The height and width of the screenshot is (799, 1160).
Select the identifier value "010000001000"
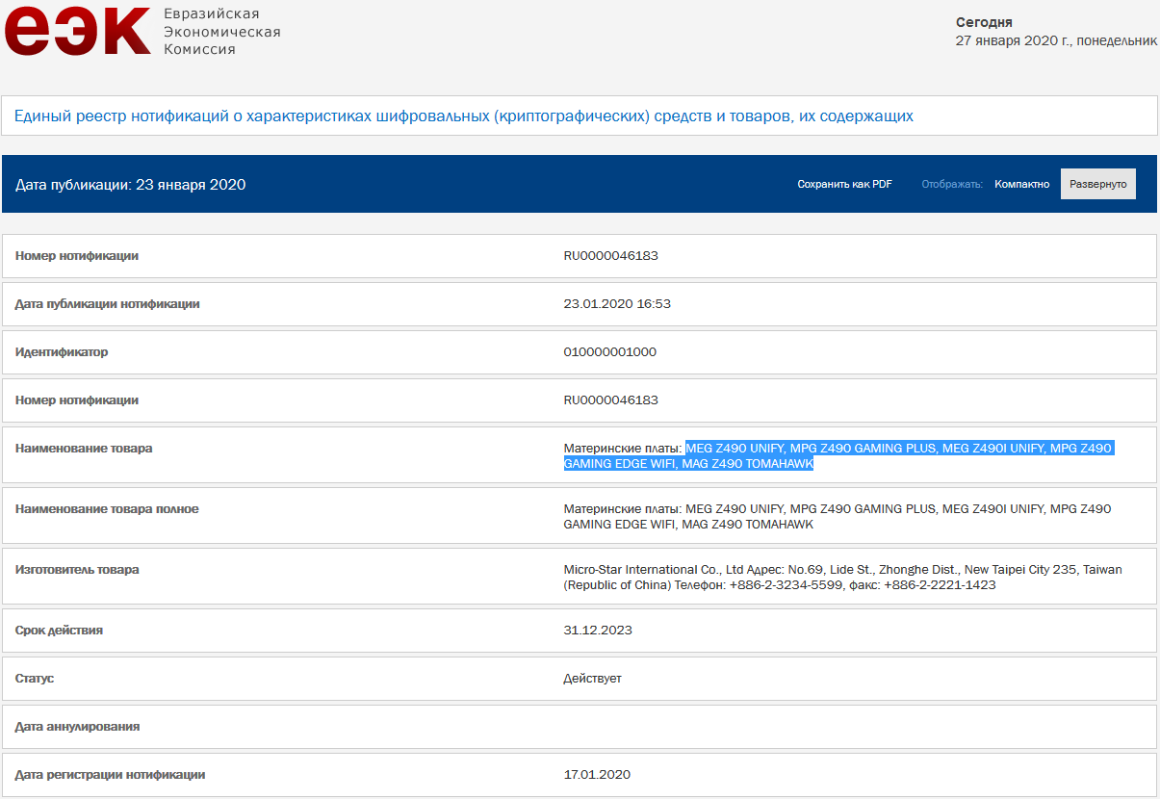click(610, 352)
